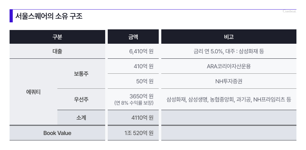Click the 서울스퀘어의 소유 구조 title
This screenshot has height=150, width=306.
pyautogui.click(x=49, y=16)
